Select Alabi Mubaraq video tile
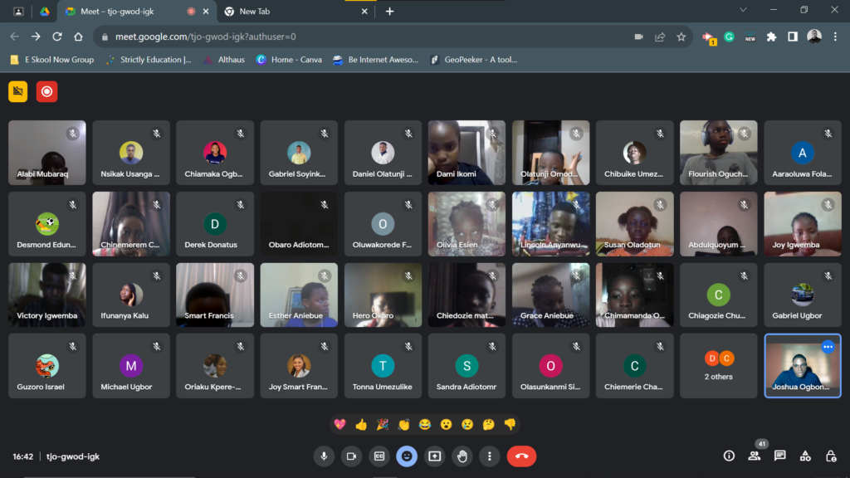The image size is (850, 478). 47,153
